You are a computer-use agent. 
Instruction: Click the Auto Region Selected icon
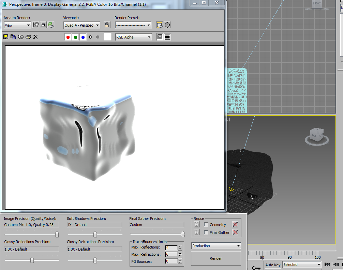coord(43,25)
